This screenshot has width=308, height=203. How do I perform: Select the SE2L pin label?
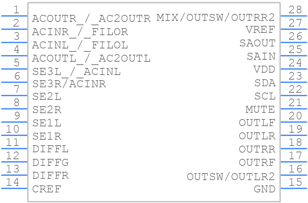coord(47,97)
